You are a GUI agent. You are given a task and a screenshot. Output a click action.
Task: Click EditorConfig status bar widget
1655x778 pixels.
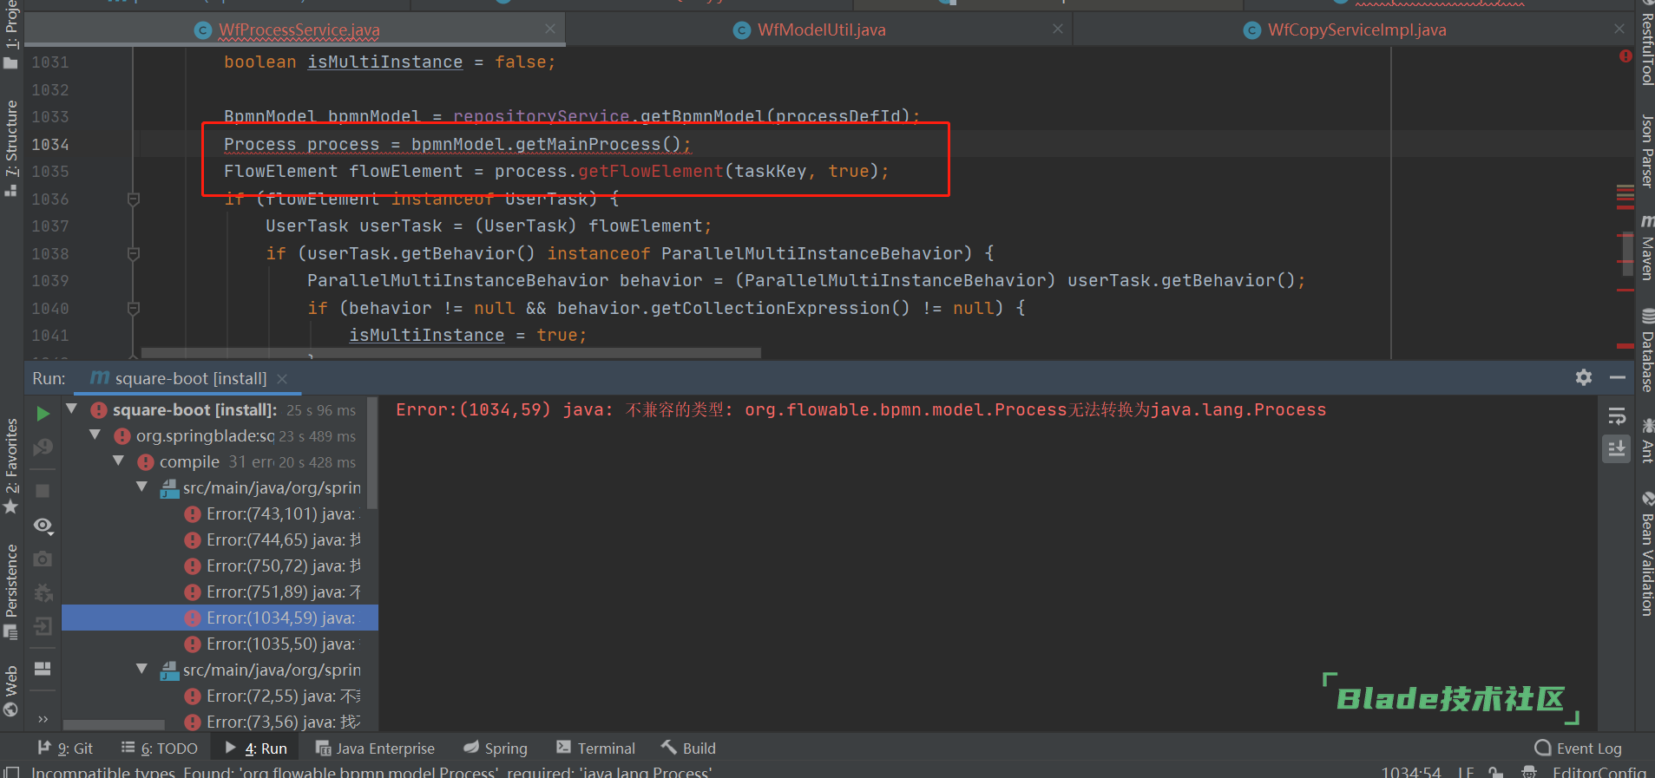[x=1599, y=771]
